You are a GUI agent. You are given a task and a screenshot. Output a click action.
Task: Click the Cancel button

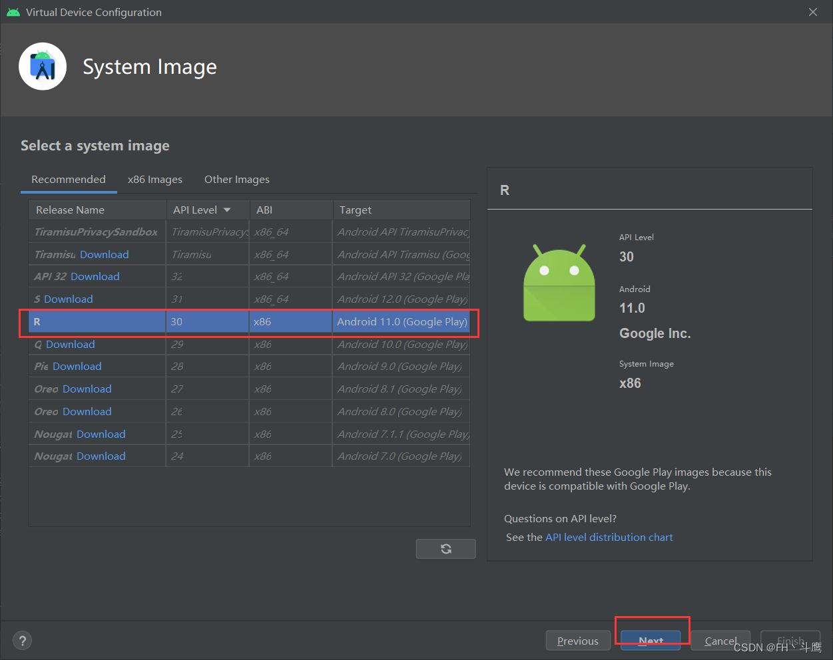[720, 641]
